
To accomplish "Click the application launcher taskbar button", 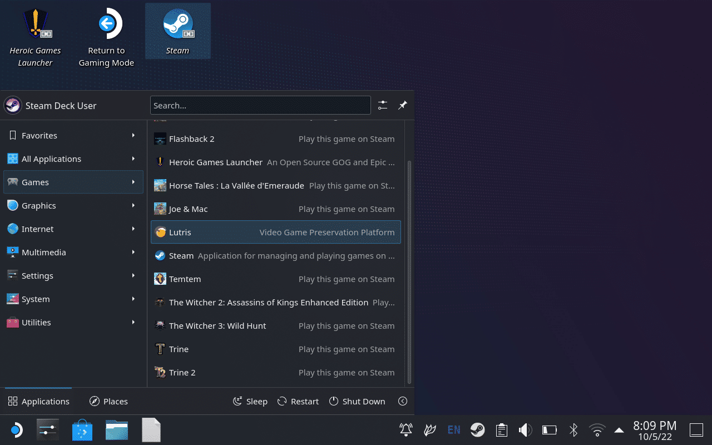I will (16, 430).
